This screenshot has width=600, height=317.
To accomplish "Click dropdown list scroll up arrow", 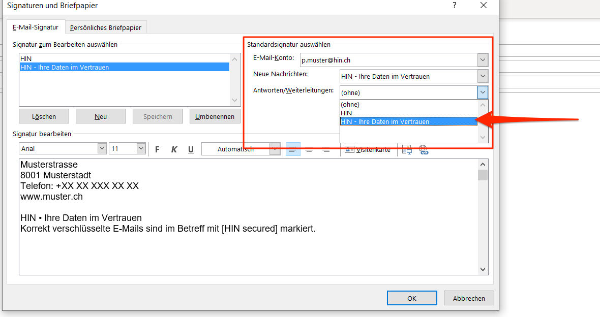I will 483,105.
